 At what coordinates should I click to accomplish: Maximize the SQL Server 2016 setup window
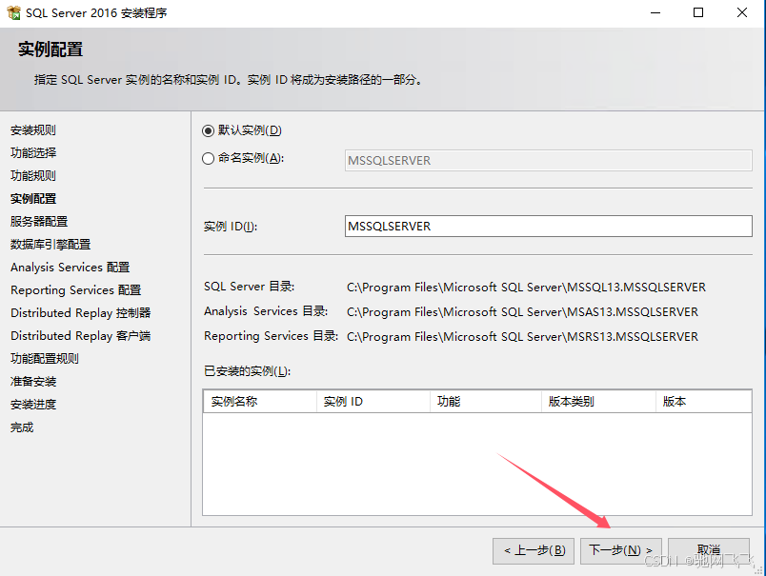click(698, 12)
